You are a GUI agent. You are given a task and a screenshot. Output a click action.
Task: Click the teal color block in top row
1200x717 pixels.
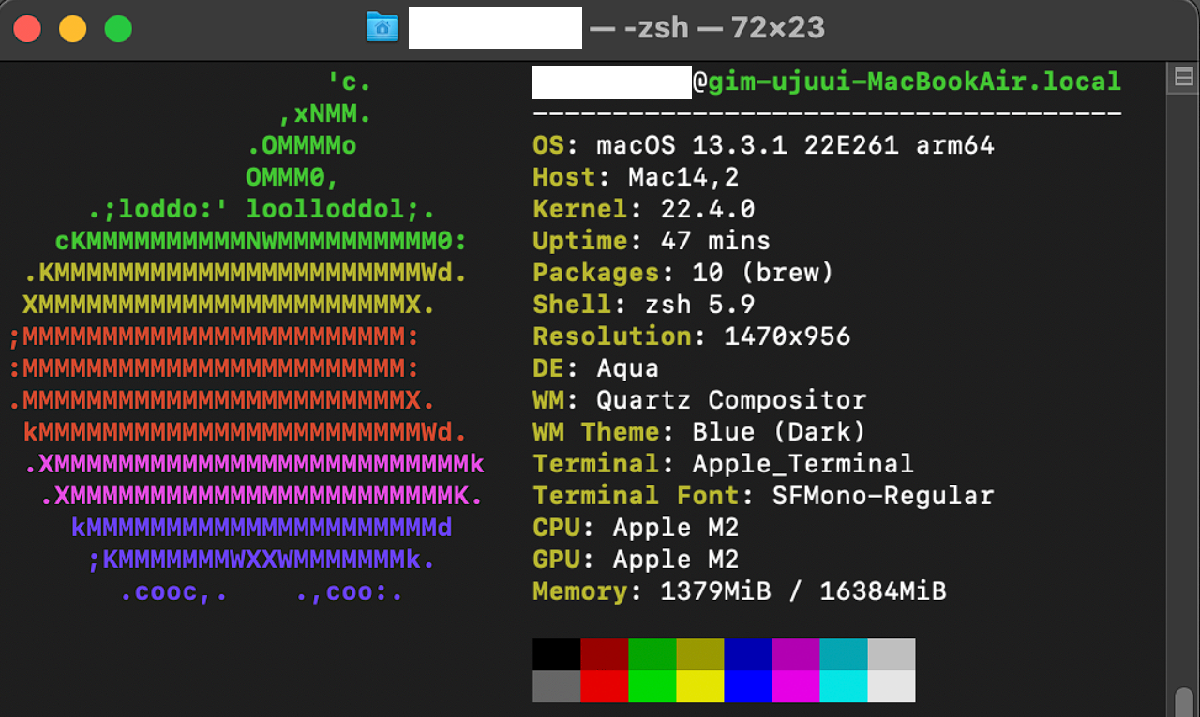click(843, 654)
